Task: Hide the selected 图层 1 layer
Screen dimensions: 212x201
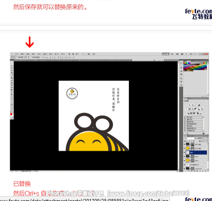Action: coord(184,153)
